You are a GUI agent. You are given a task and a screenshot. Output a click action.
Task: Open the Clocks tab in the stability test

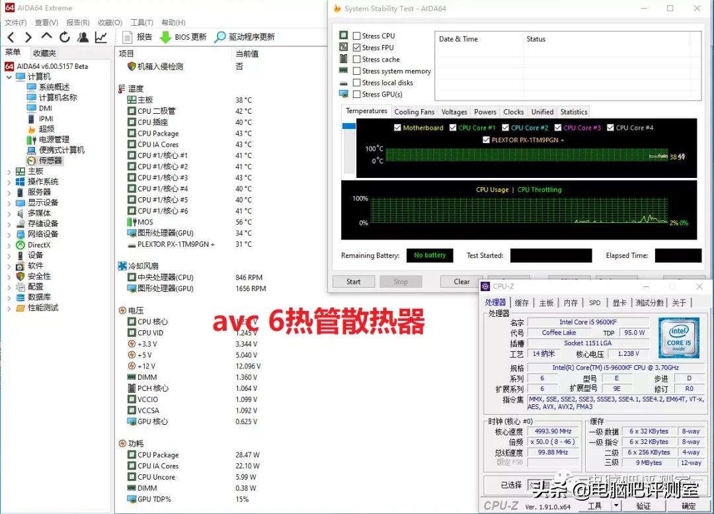(x=513, y=111)
